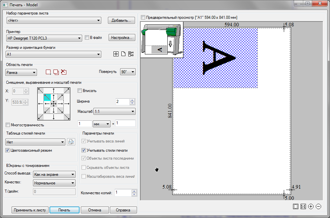The width and height of the screenshot is (330, 218).
Task: Toggle the Многостраничность checkbox
Action: 7,125
